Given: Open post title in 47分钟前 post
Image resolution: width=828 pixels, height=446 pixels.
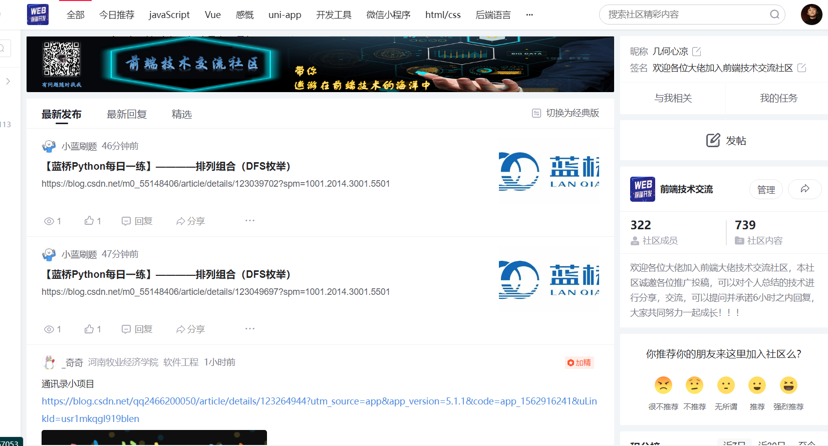Looking at the screenshot, I should click(168, 274).
